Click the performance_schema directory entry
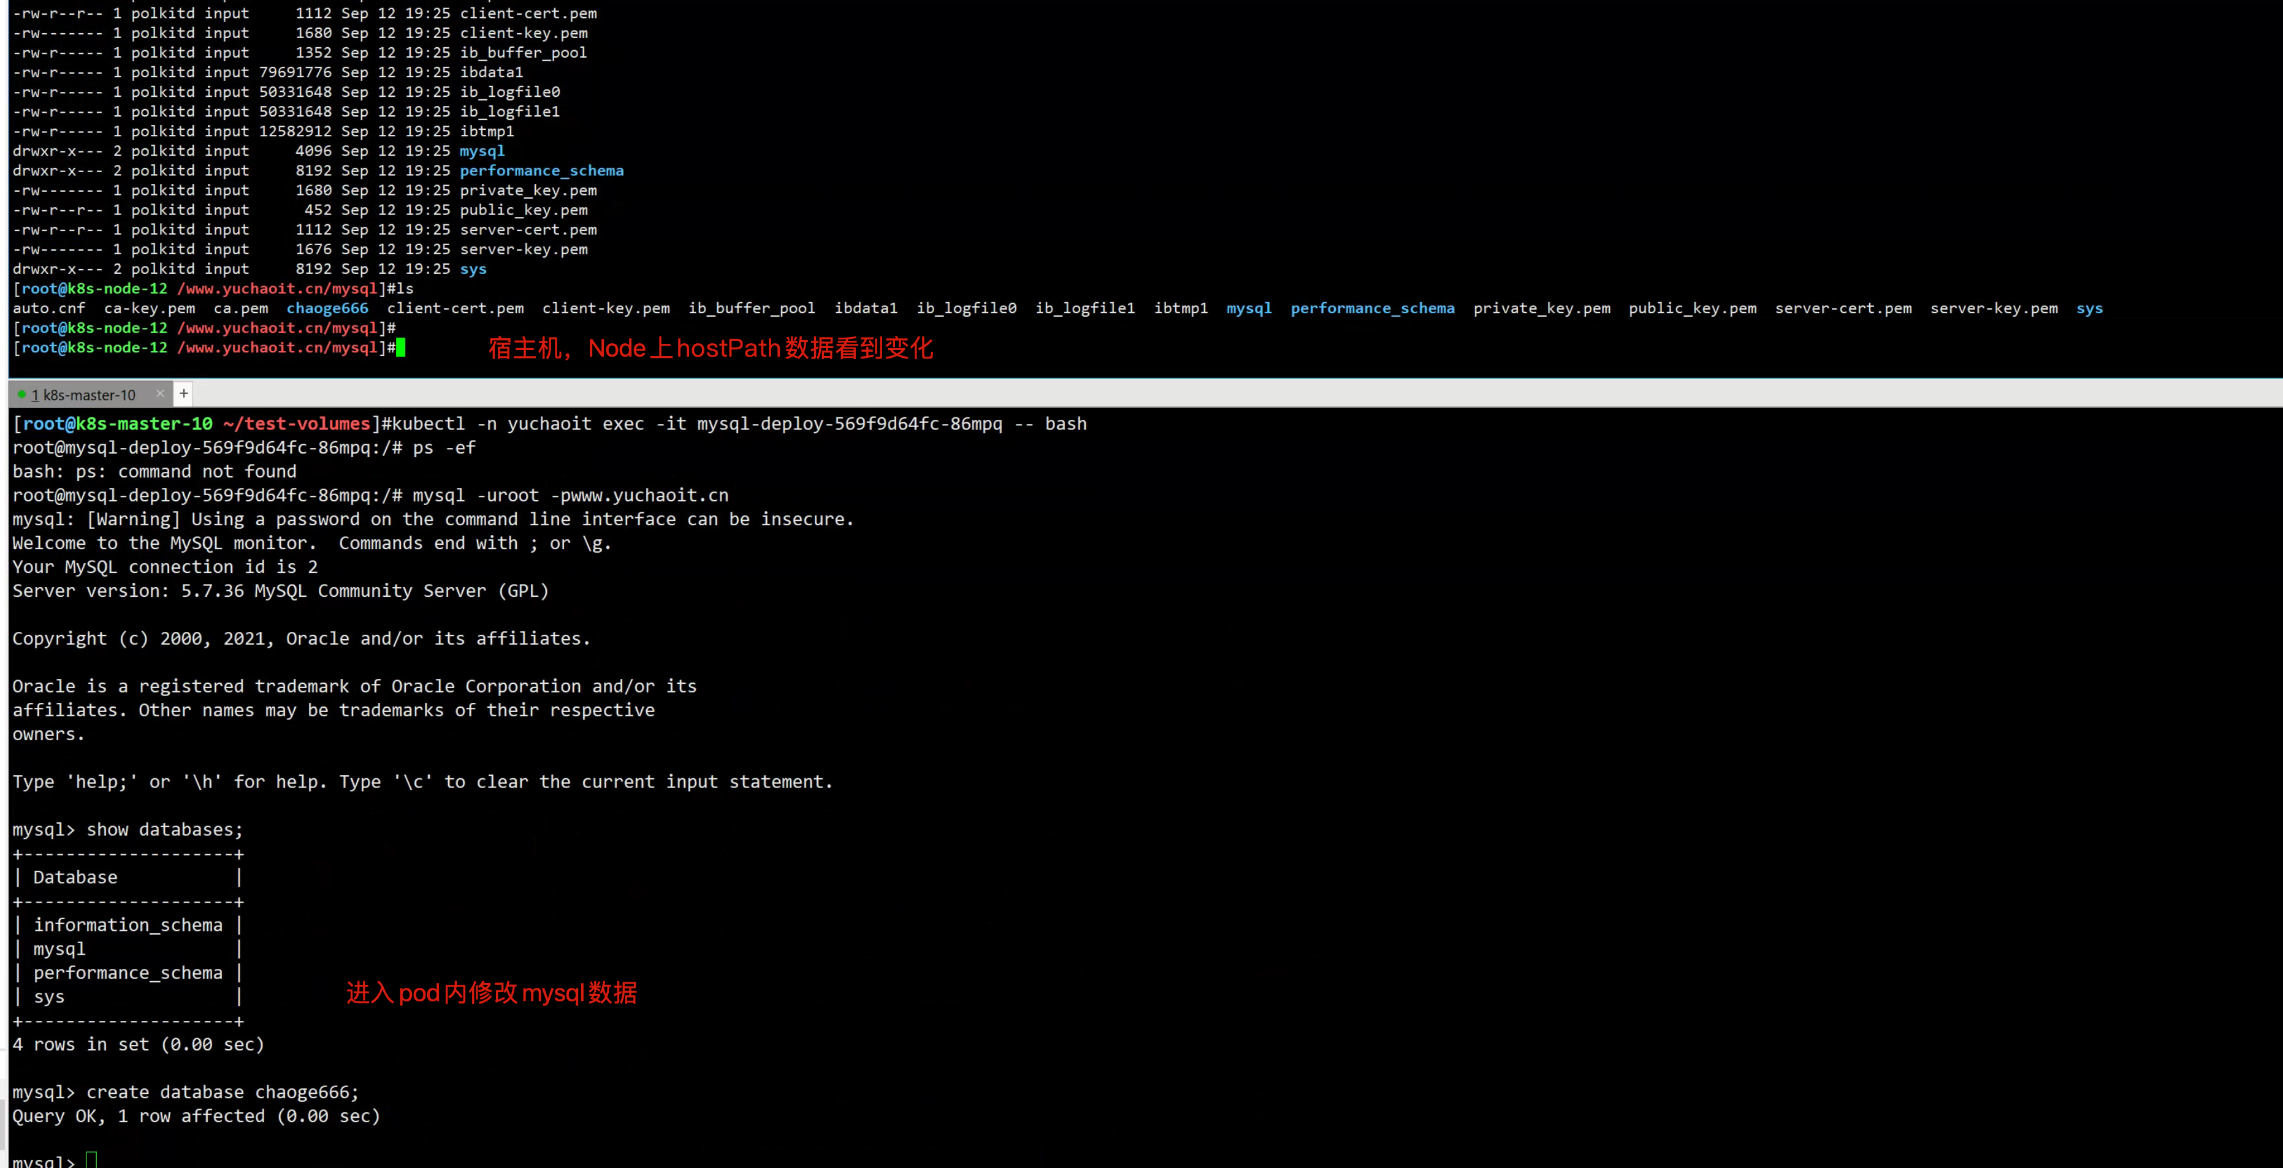The width and height of the screenshot is (2283, 1168). [x=1373, y=308]
